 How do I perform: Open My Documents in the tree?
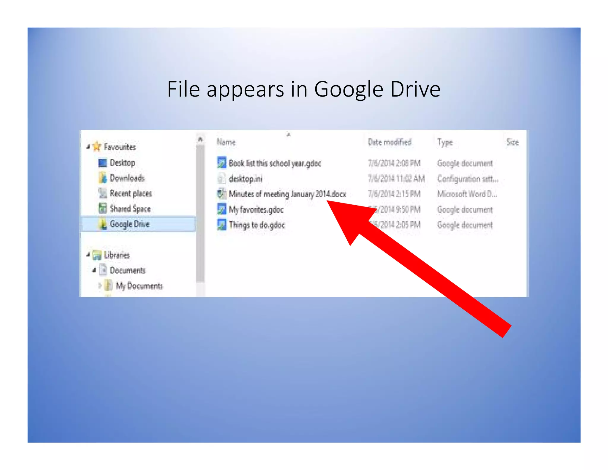click(139, 286)
